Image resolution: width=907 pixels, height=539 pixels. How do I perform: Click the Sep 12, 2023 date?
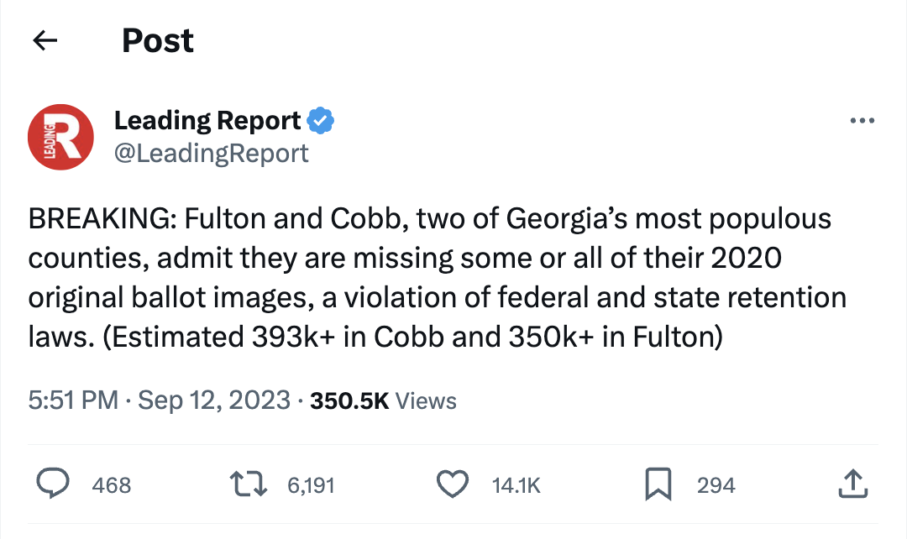(x=213, y=400)
